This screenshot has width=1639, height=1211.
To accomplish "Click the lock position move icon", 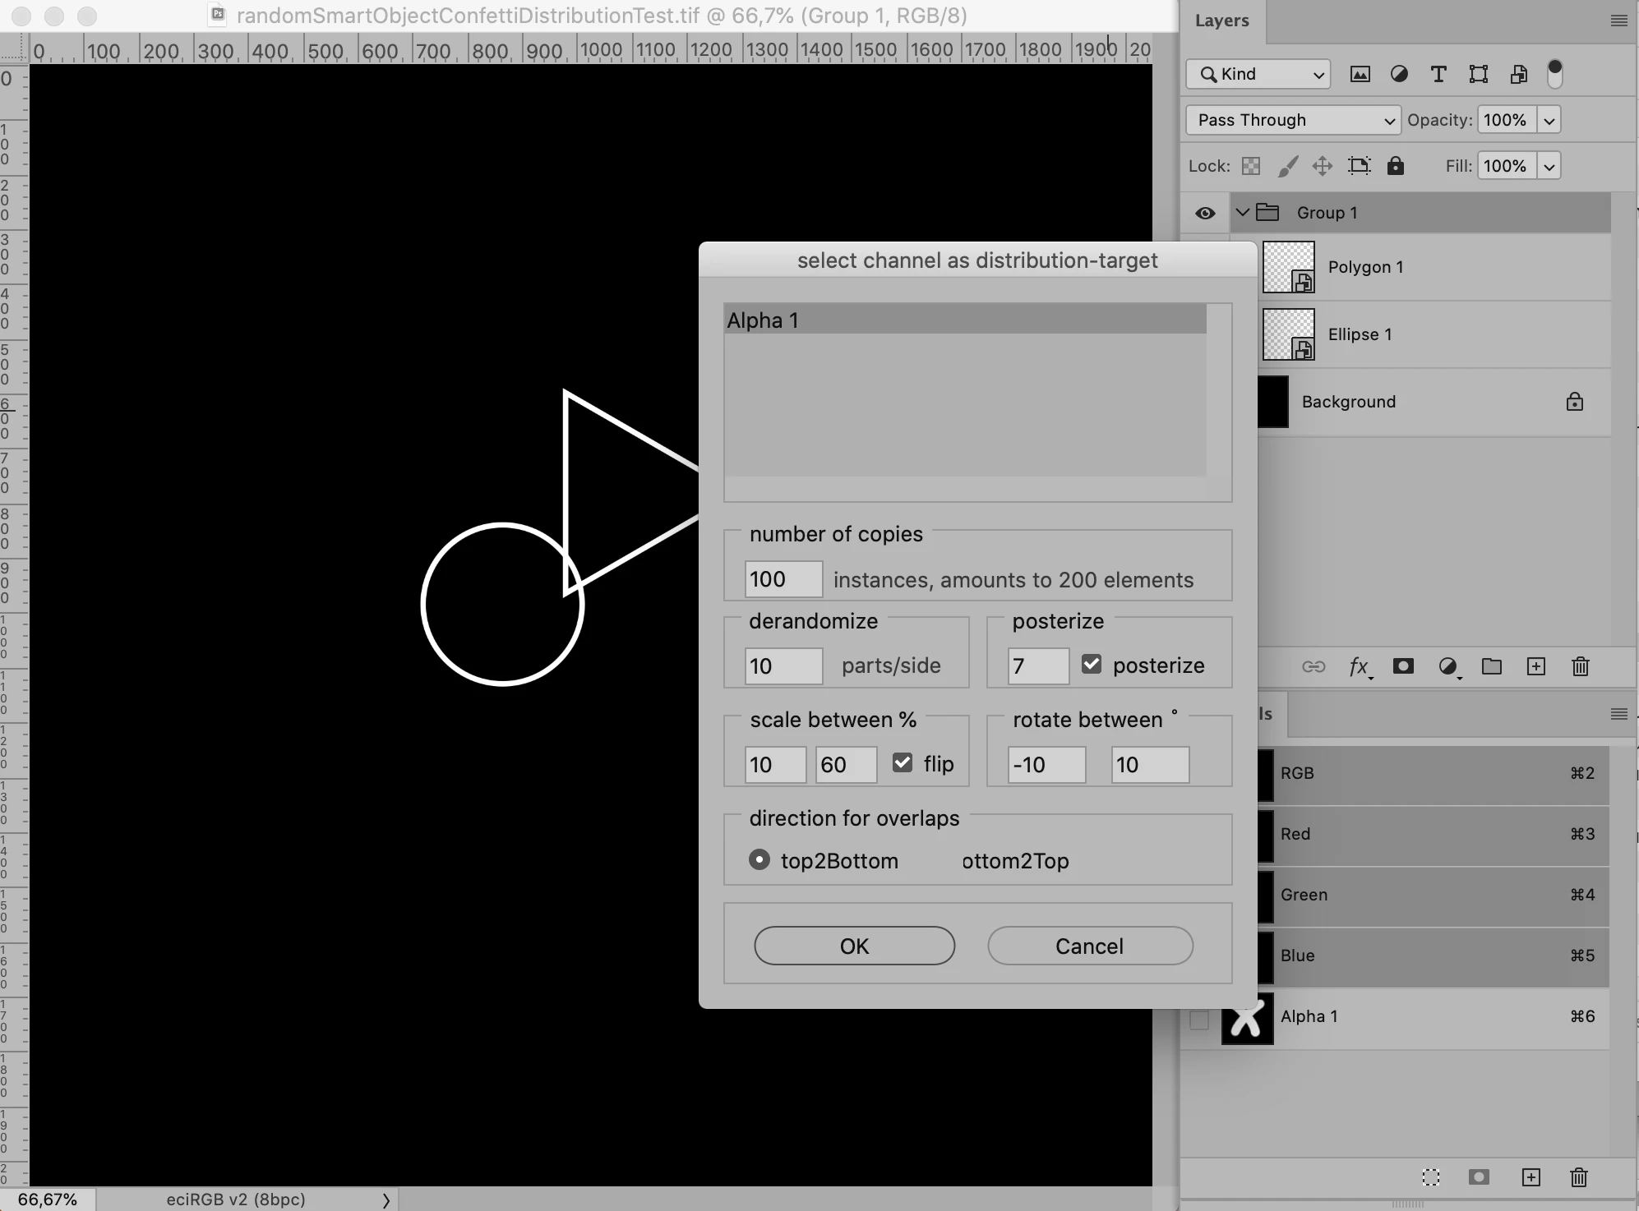I will pos(1322,166).
